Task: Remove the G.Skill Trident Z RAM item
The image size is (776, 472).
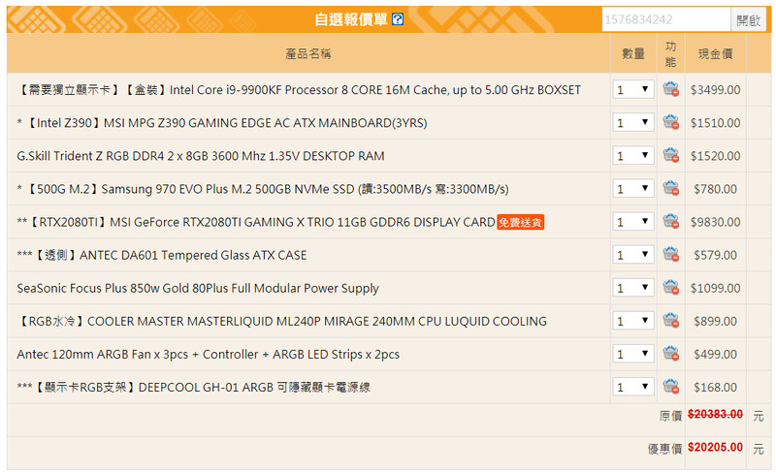Action: [670, 155]
